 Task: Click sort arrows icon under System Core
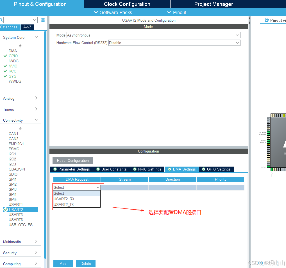pos(20,46)
